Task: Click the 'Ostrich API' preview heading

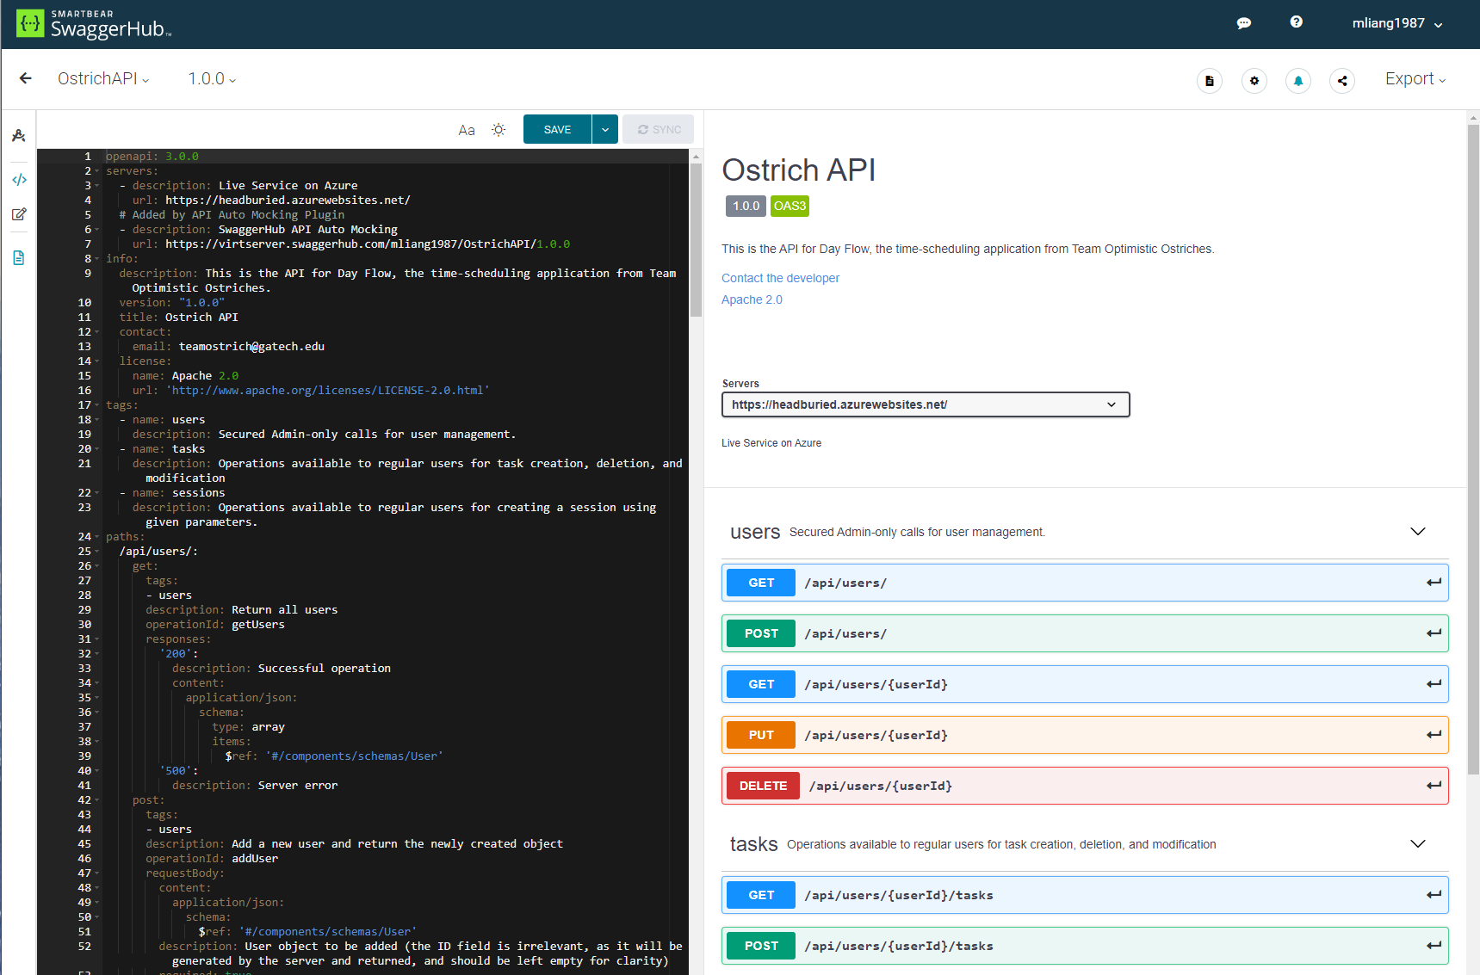Action: point(798,170)
